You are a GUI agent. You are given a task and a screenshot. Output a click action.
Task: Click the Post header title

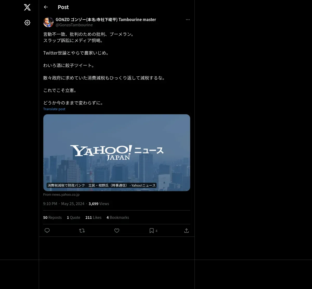coord(63,7)
